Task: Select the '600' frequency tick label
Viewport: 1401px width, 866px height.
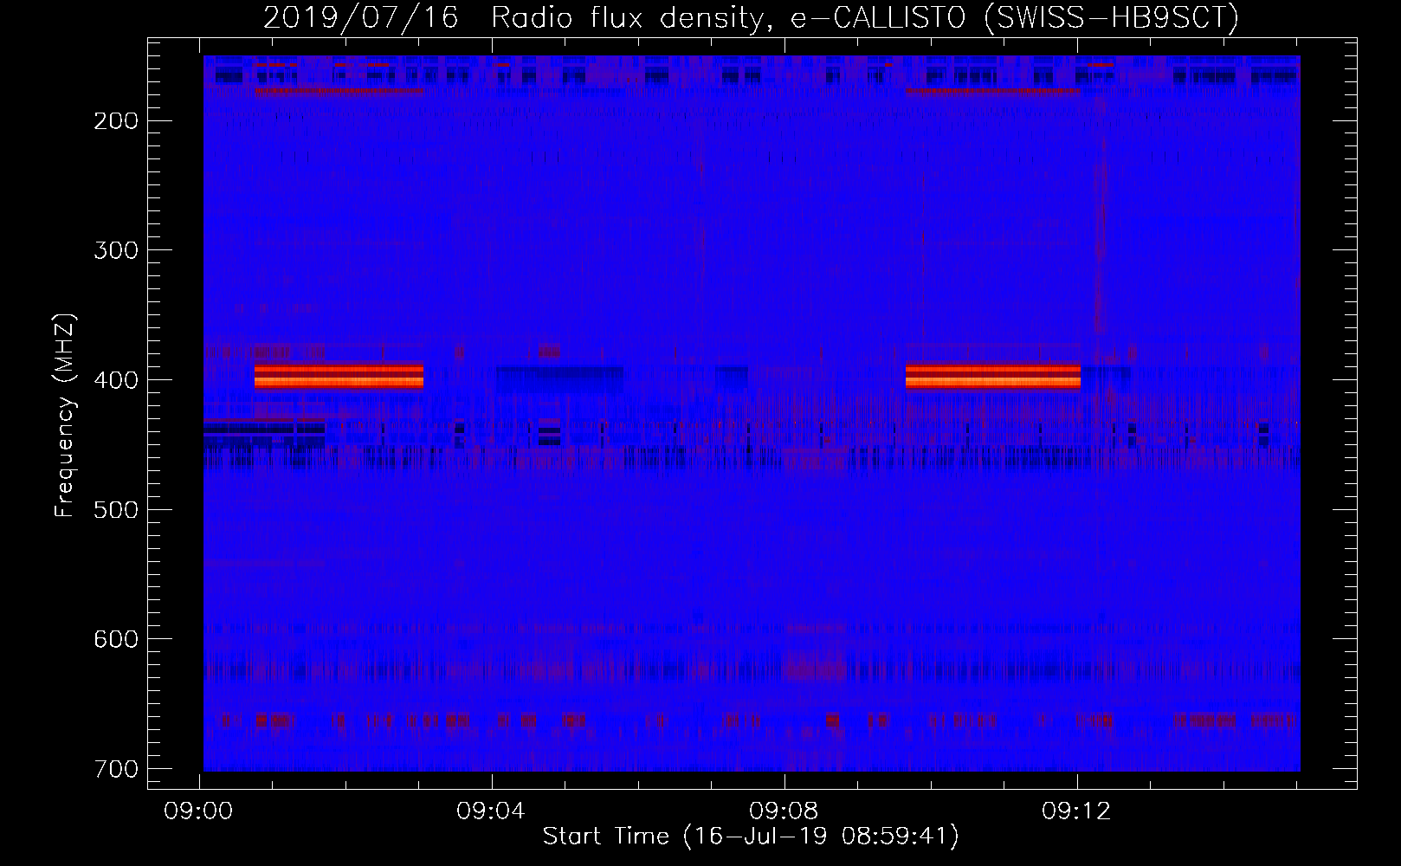Action: 115,639
